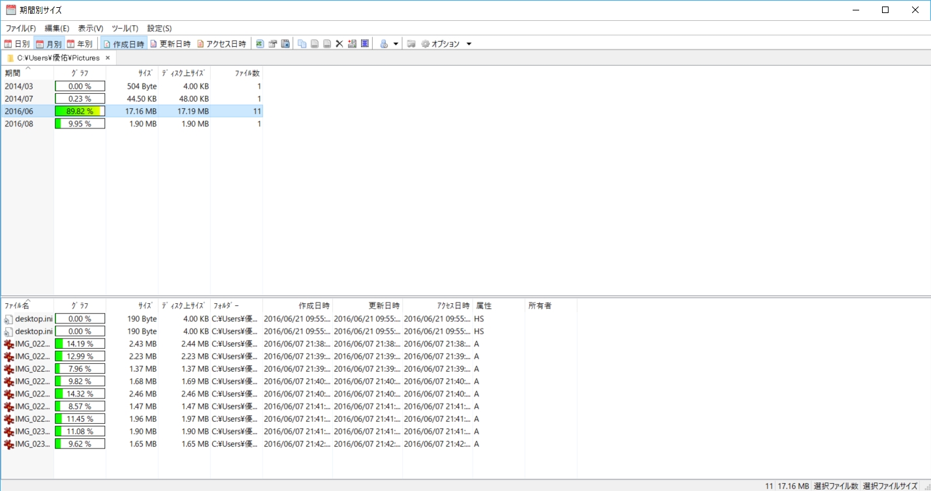Click the file icon of the 14.32 % image row
The image size is (931, 491).
(8, 394)
